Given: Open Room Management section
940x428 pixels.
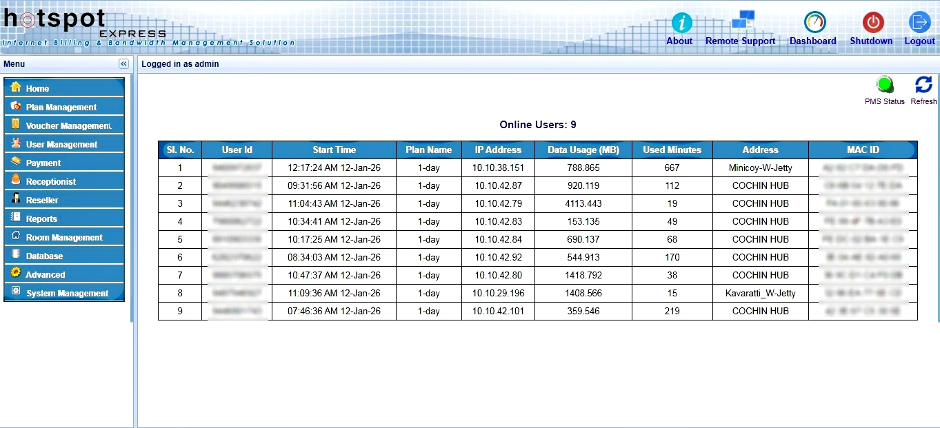Looking at the screenshot, I should [x=64, y=237].
